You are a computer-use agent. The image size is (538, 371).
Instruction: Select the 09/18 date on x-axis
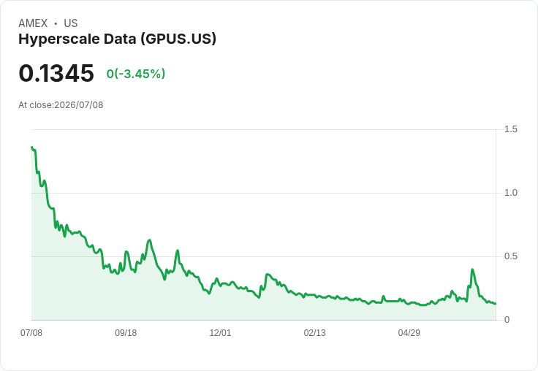pyautogui.click(x=126, y=332)
